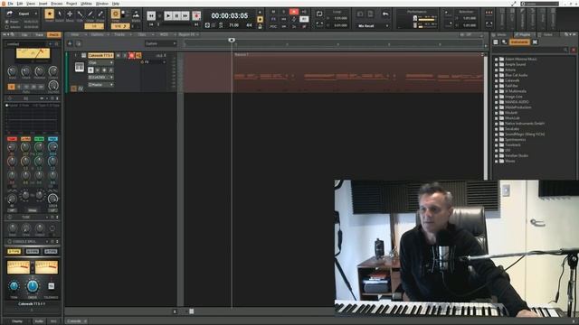
Task: Toggle the Snap to grid button
Action: [116, 14]
